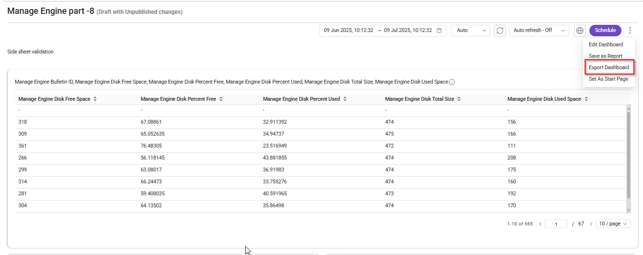
Task: Choose Save as Report menu item
Action: [605, 56]
